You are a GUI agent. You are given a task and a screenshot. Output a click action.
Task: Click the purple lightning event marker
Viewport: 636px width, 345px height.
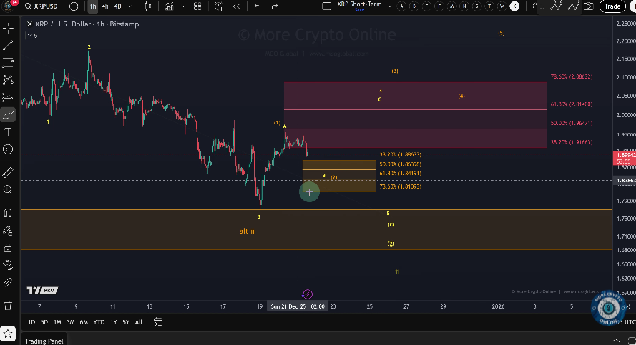point(308,294)
